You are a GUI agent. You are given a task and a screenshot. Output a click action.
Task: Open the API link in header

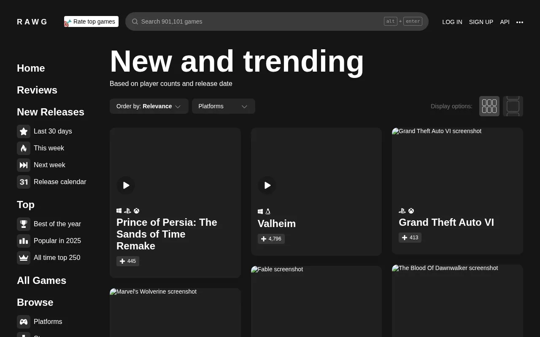pos(505,22)
